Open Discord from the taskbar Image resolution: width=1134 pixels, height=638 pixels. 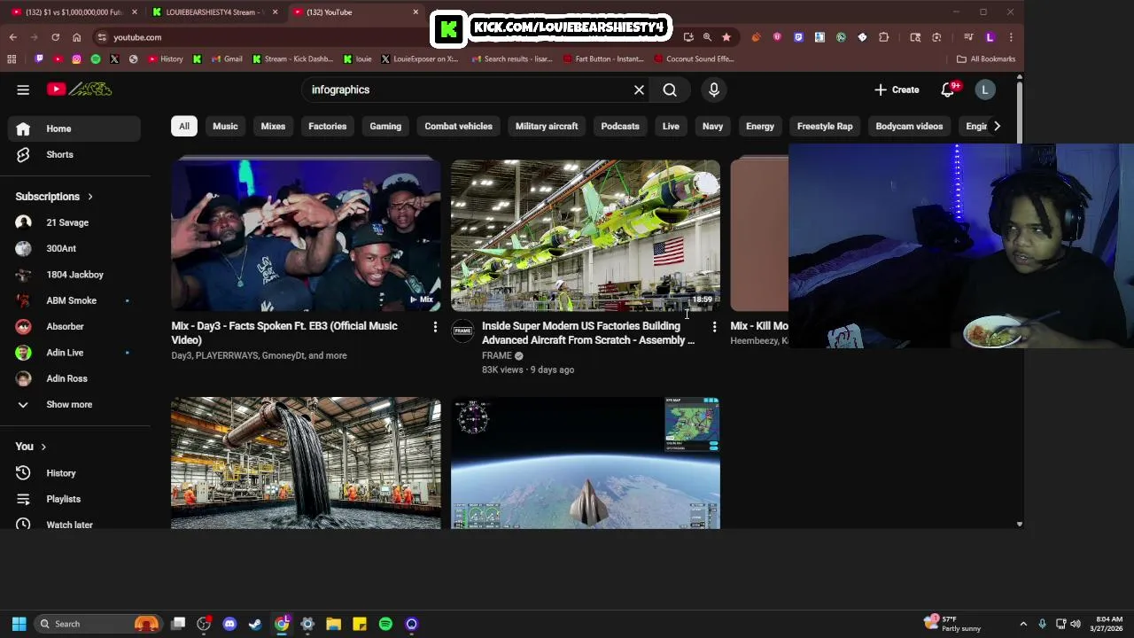coord(229,624)
